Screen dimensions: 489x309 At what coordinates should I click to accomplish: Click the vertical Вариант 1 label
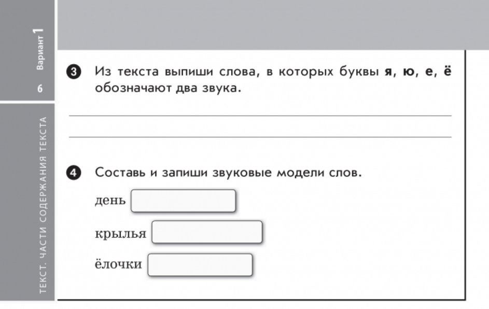(x=39, y=49)
